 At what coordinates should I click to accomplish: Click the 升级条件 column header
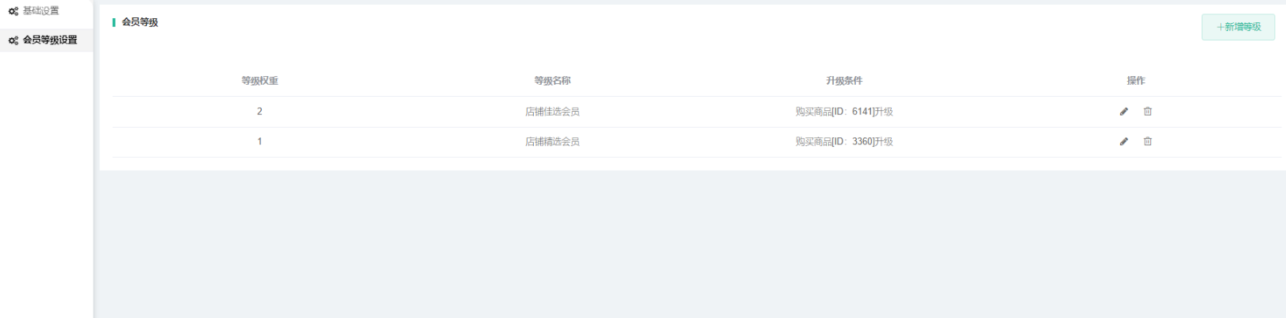pyautogui.click(x=844, y=81)
